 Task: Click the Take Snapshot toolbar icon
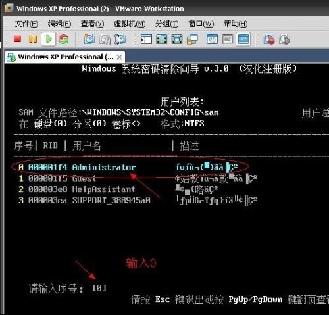[89, 39]
